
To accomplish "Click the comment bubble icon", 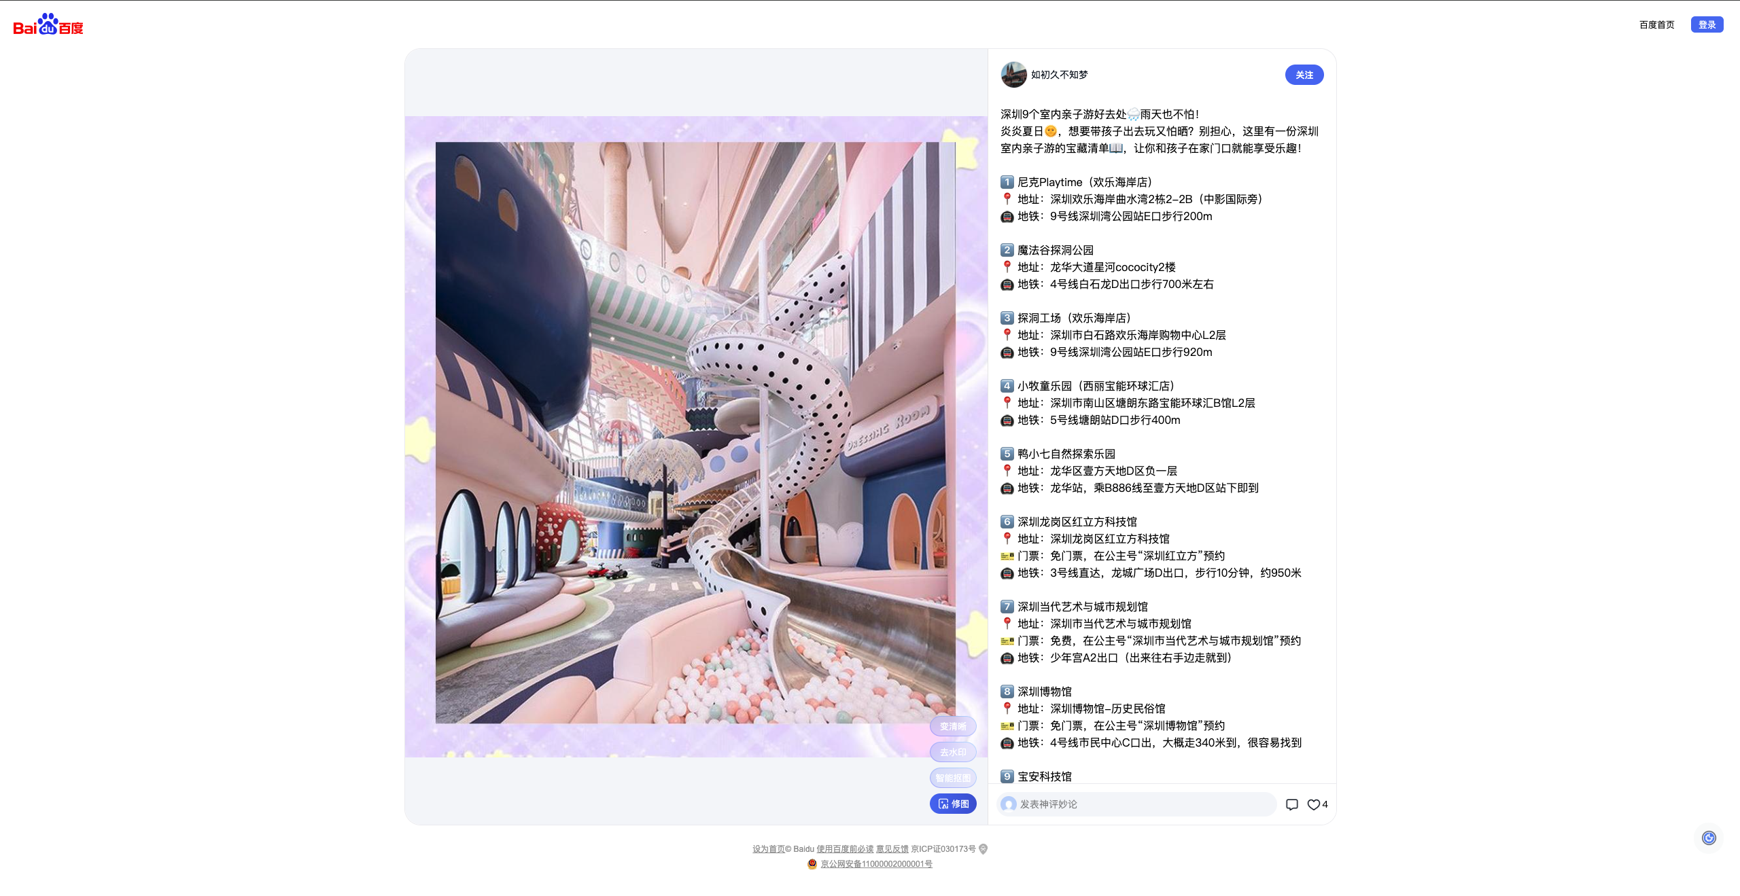I will coord(1291,804).
